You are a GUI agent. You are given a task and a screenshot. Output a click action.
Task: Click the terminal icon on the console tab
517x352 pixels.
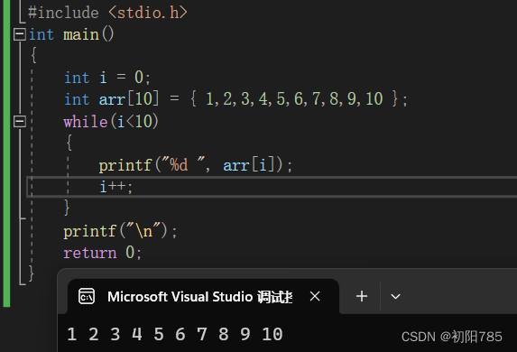[87, 296]
